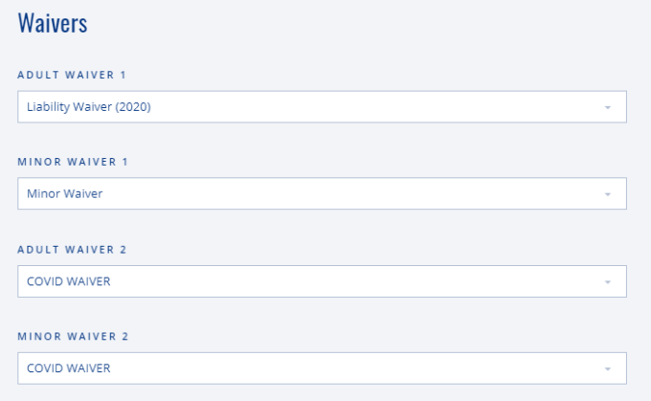The width and height of the screenshot is (651, 401).
Task: Click the word 'Minor' inside the second dropdown
Action: pos(42,194)
